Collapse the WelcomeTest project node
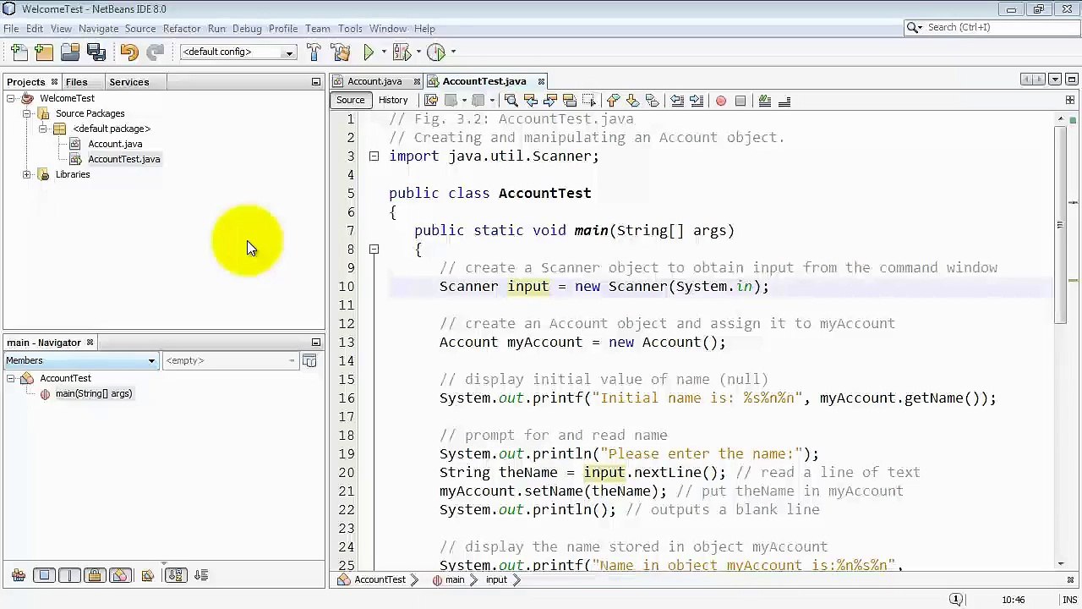Viewport: 1082px width, 609px height. (11, 98)
